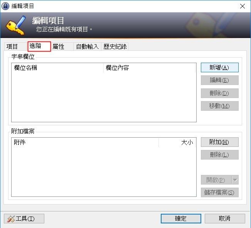
Task: Click the 新增(A) button
Action: coord(220,68)
